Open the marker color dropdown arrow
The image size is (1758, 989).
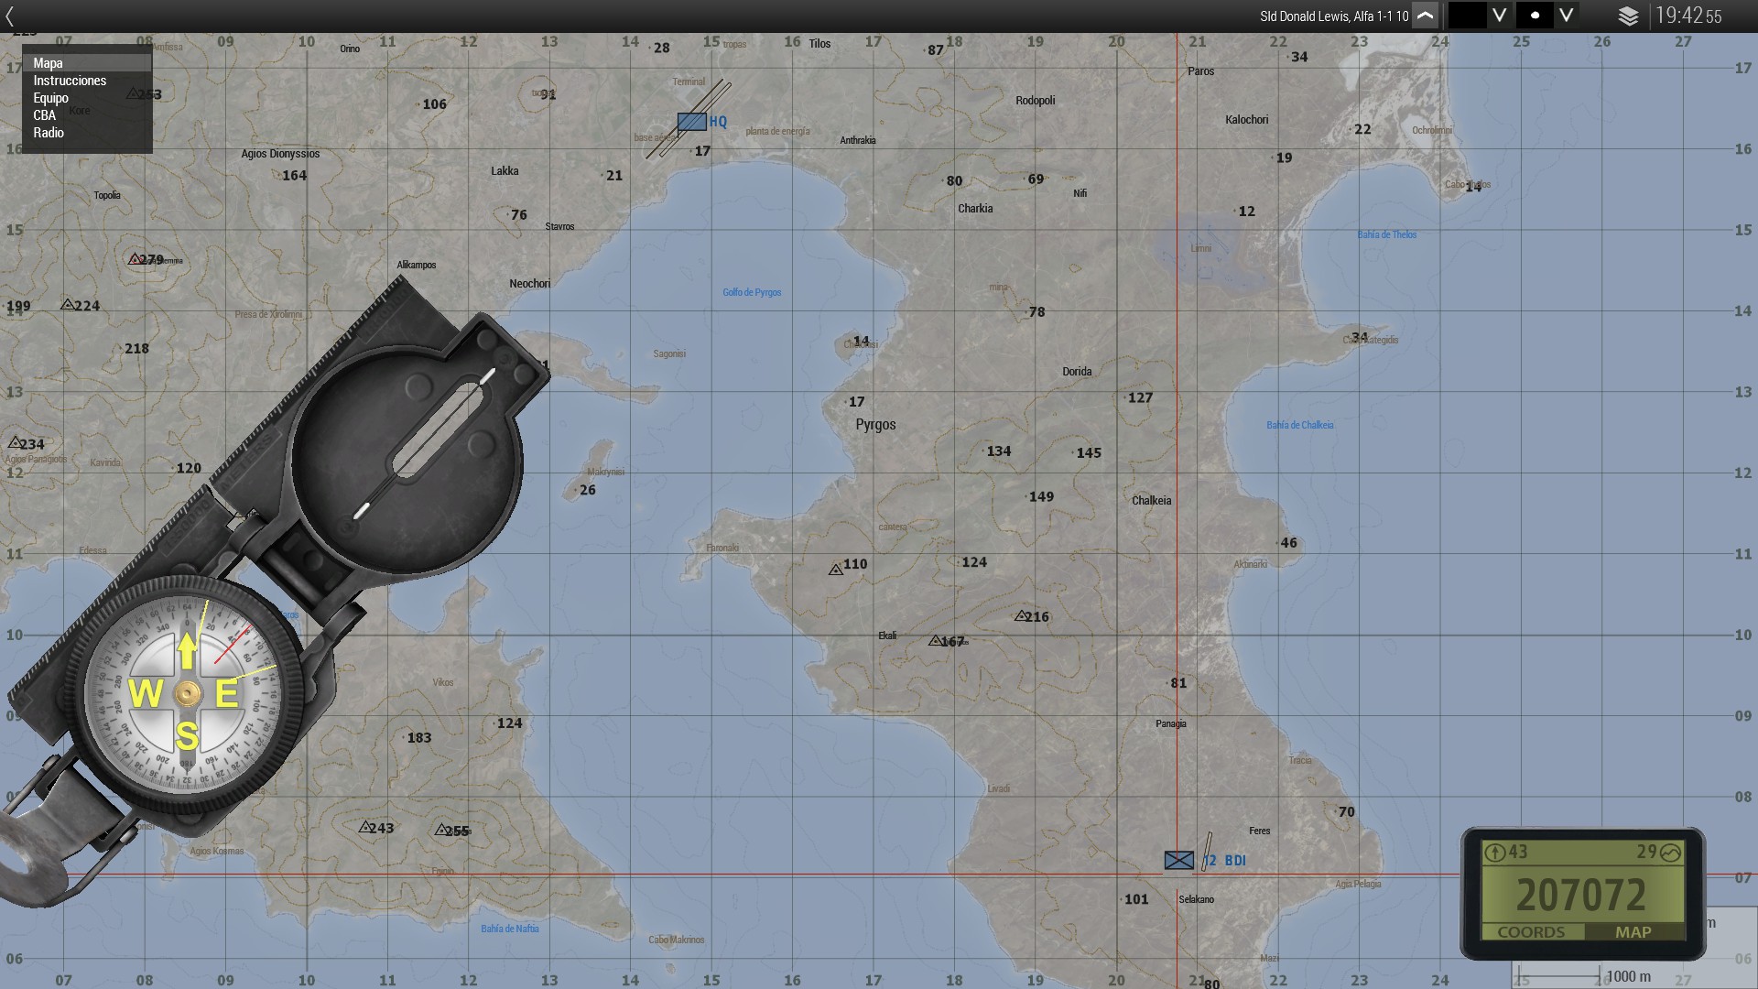[x=1499, y=16]
